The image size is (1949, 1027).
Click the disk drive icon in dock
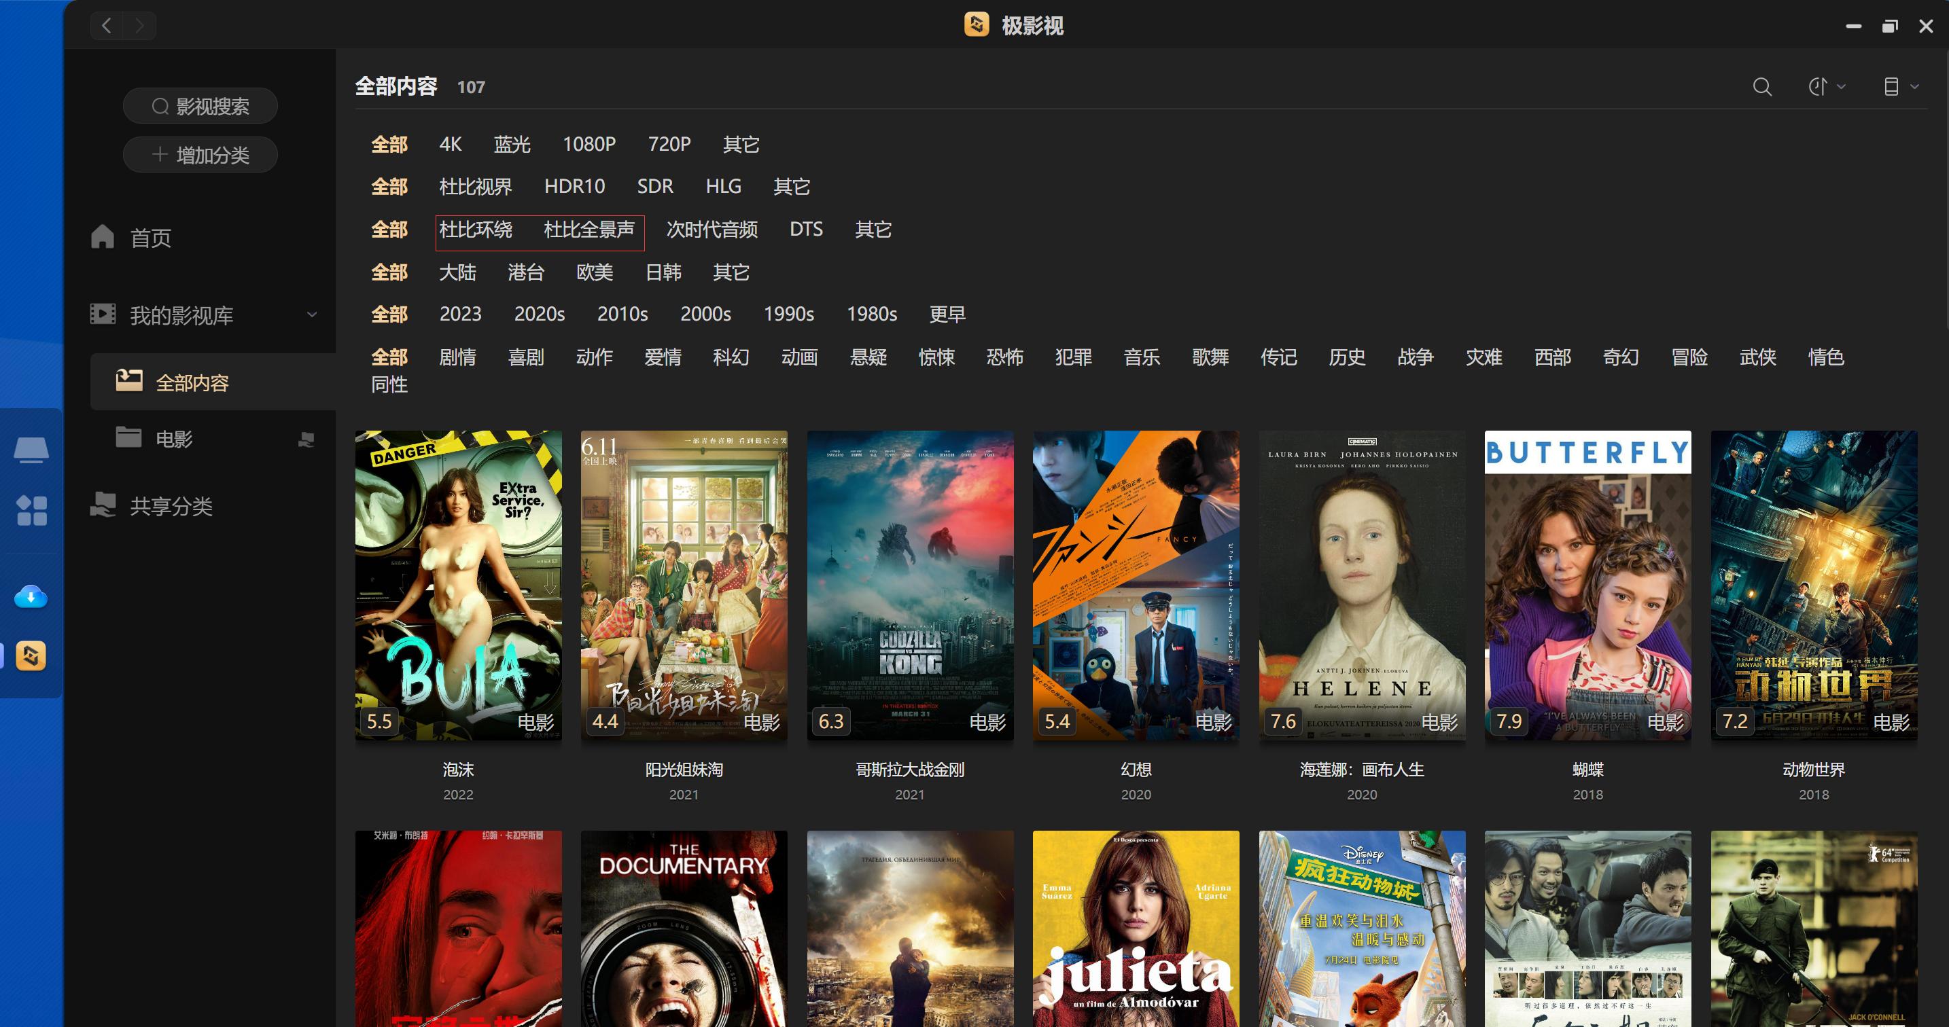coord(31,449)
